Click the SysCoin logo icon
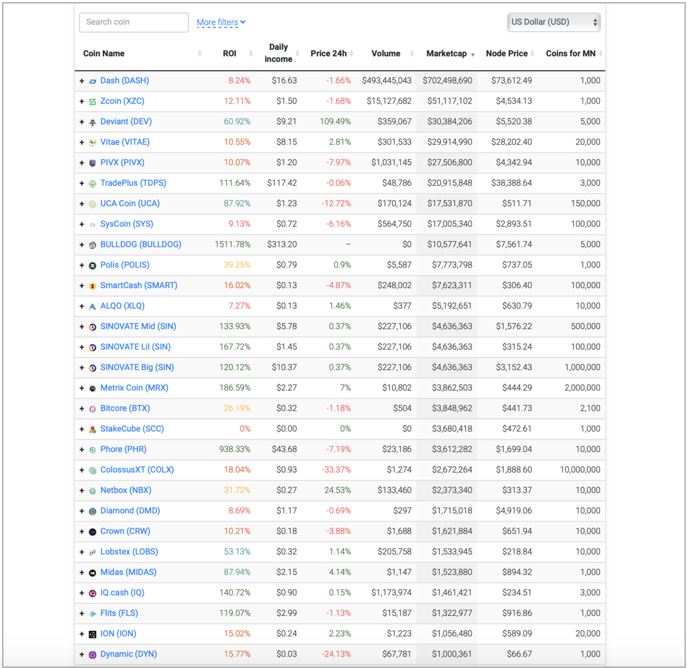The height and width of the screenshot is (668, 687). tap(92, 225)
